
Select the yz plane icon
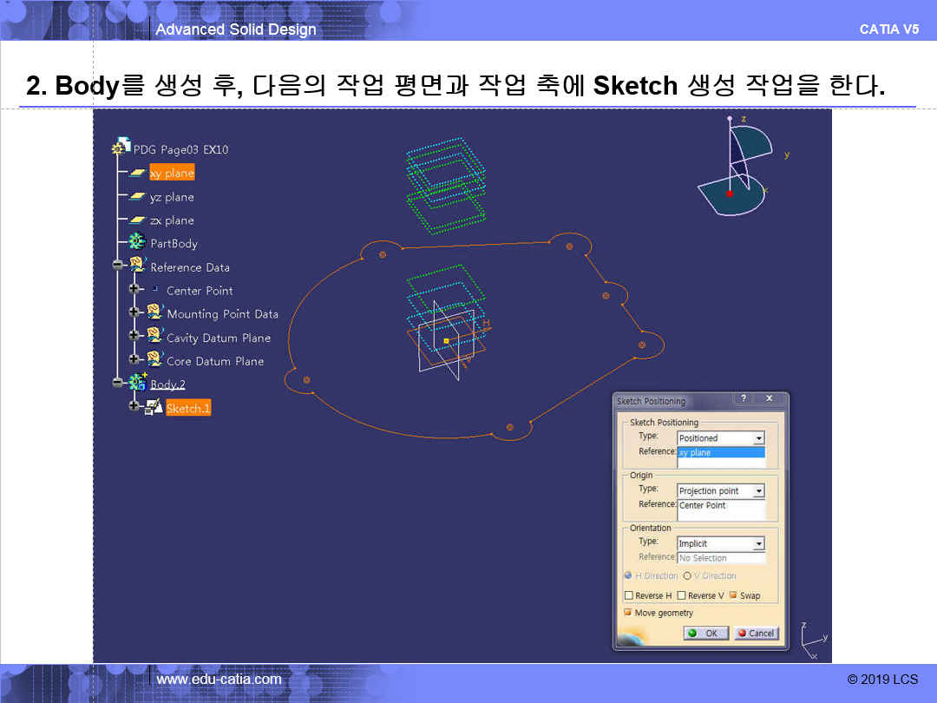click(x=137, y=197)
